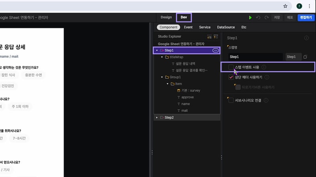Click the Redo arrow icon

click(x=266, y=17)
